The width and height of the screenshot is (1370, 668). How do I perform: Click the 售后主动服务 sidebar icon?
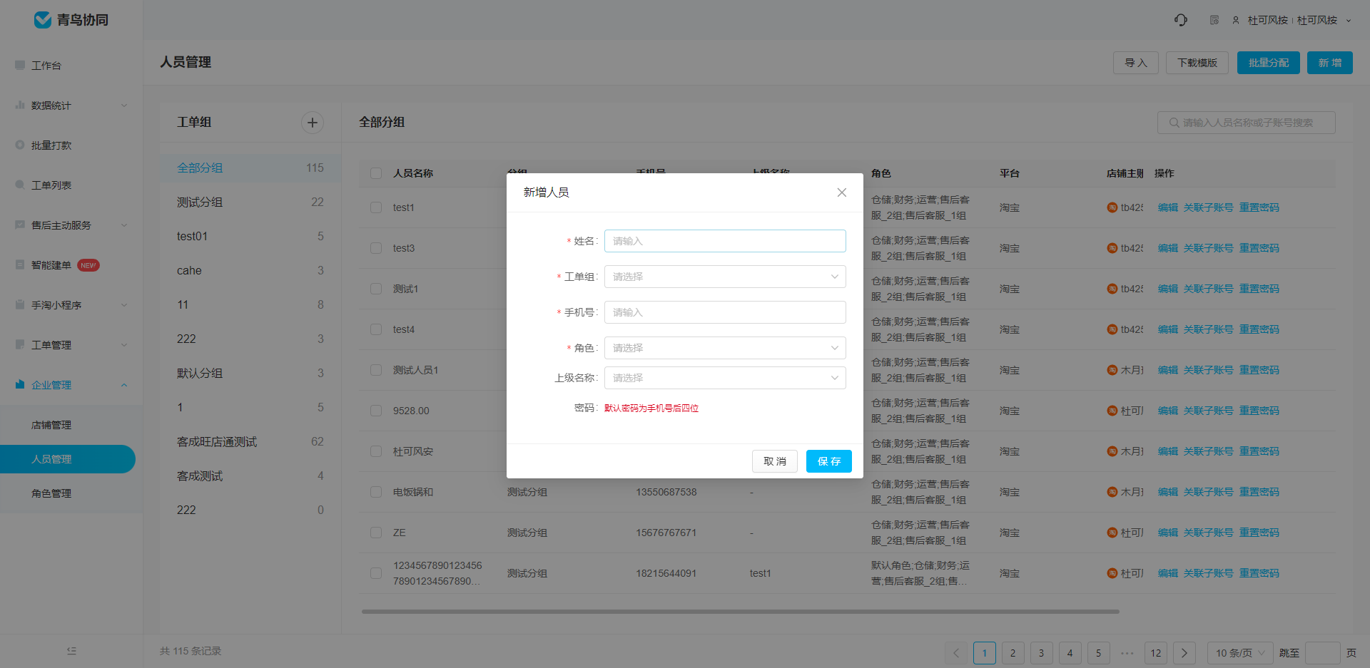(x=20, y=225)
